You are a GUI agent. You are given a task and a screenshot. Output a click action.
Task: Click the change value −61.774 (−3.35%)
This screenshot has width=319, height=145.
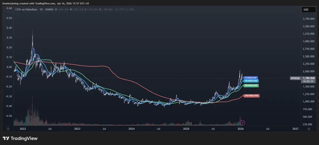pyautogui.click(x=124, y=10)
